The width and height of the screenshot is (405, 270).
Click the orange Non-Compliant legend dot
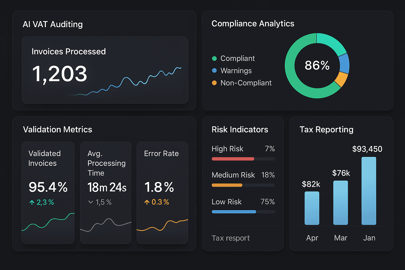[x=214, y=83]
